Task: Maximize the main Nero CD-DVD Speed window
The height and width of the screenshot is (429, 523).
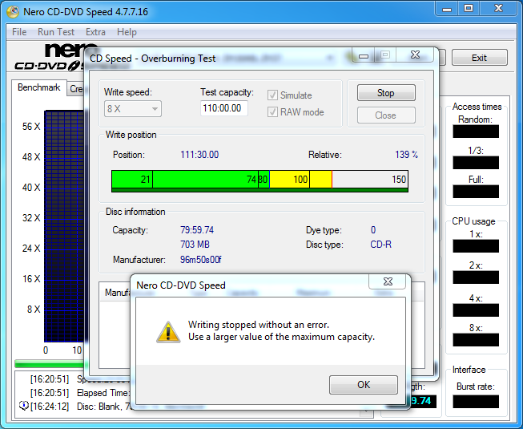Action: pyautogui.click(x=469, y=8)
